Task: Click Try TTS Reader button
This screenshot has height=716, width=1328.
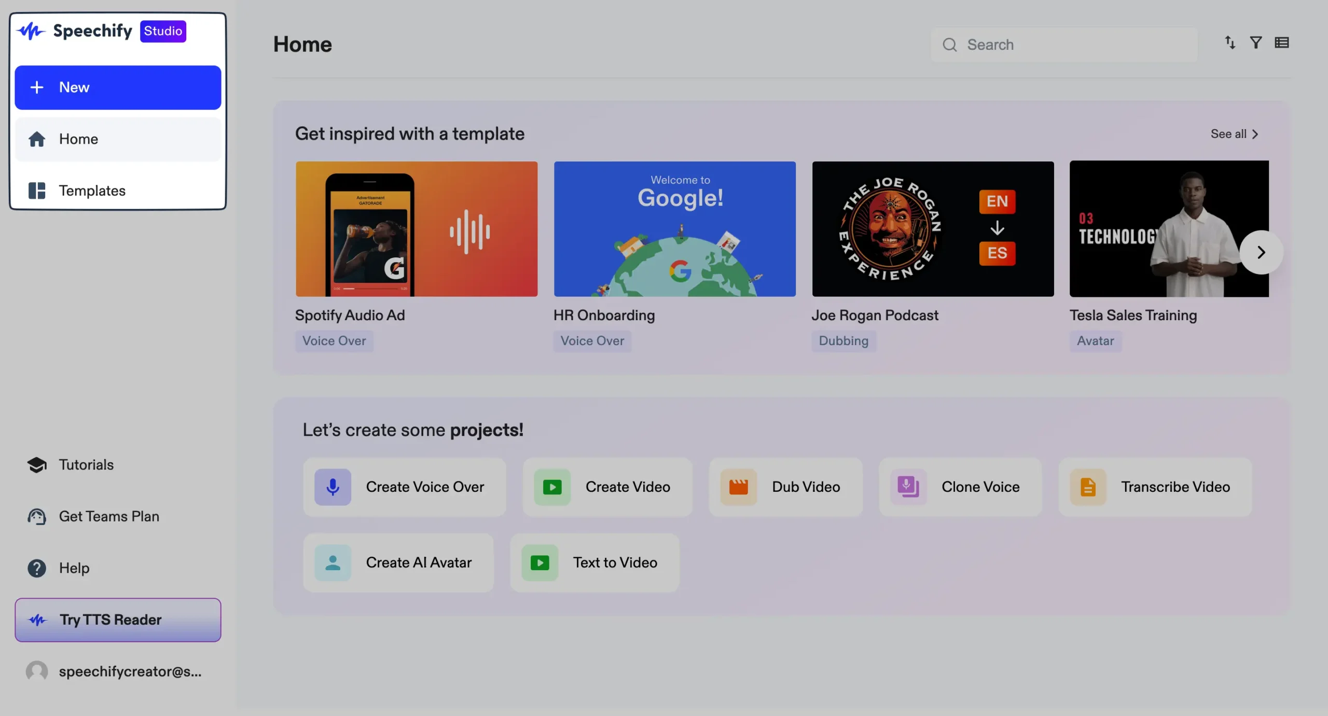Action: pos(118,619)
